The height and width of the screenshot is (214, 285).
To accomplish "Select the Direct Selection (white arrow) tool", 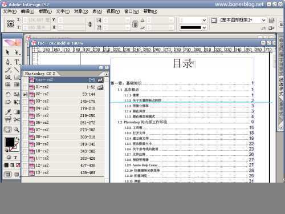I will pos(17,52).
